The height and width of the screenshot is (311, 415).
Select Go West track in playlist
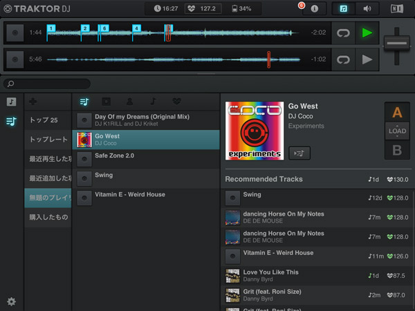tap(146, 140)
